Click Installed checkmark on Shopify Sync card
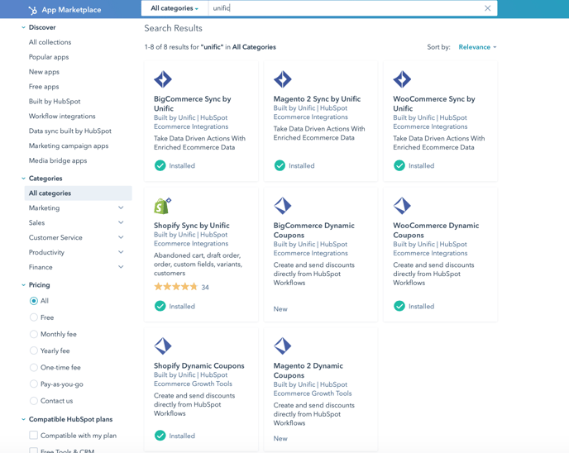569x453 pixels. 160,306
